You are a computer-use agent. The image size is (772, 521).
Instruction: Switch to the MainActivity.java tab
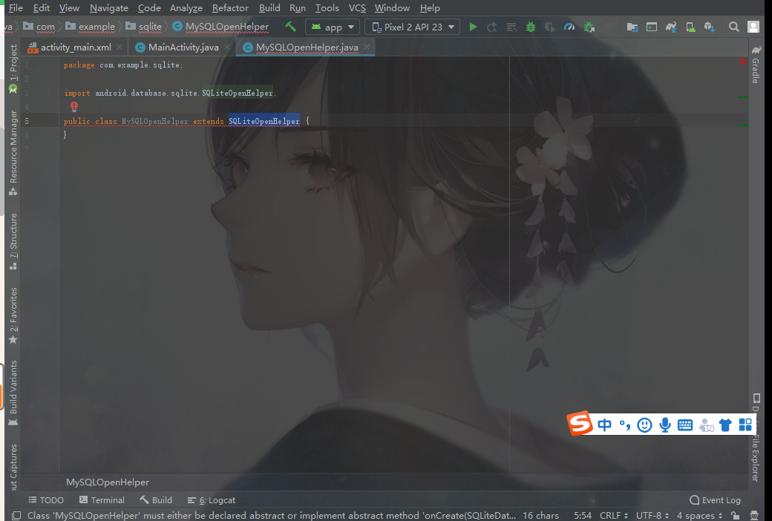point(183,47)
